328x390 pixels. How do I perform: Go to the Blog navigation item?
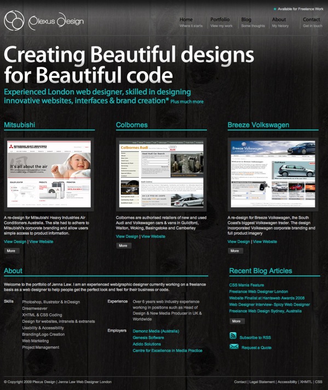click(253, 22)
